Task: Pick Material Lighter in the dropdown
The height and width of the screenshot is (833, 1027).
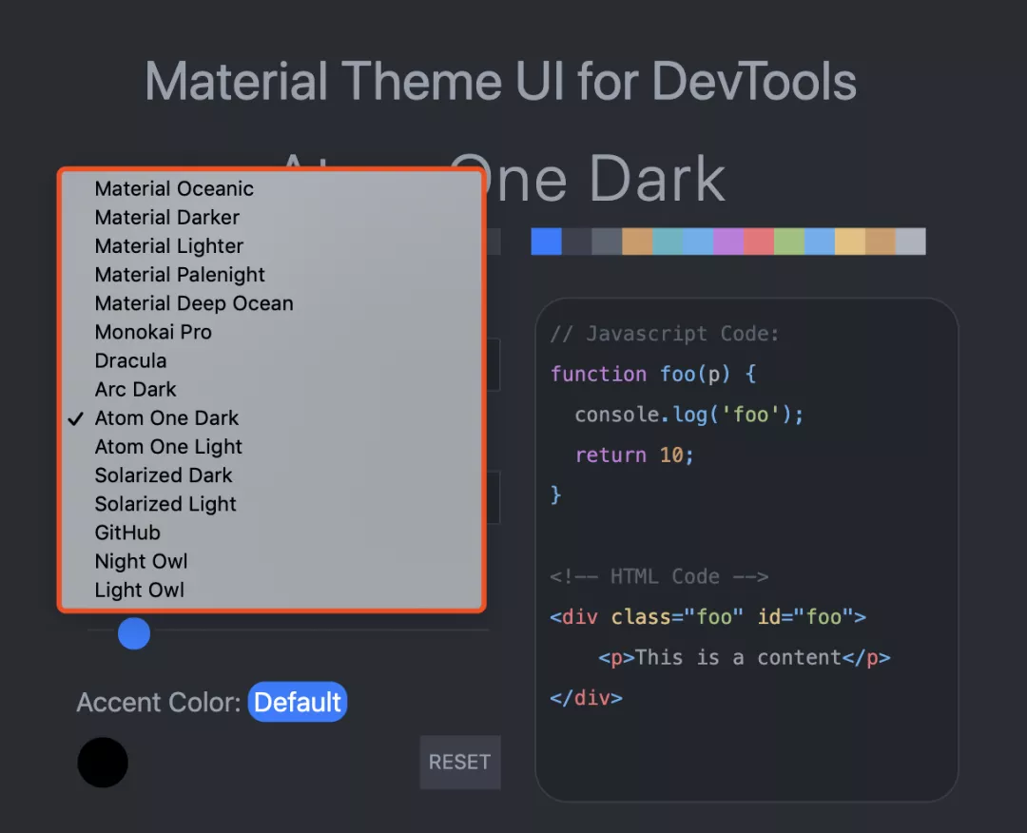Action: [272, 246]
